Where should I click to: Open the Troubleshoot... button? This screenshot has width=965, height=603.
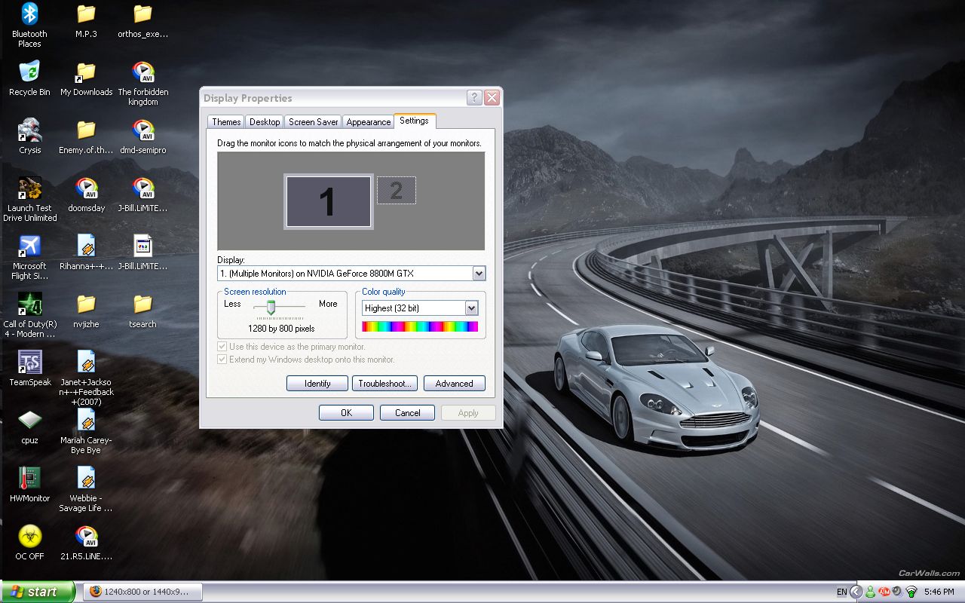click(383, 384)
